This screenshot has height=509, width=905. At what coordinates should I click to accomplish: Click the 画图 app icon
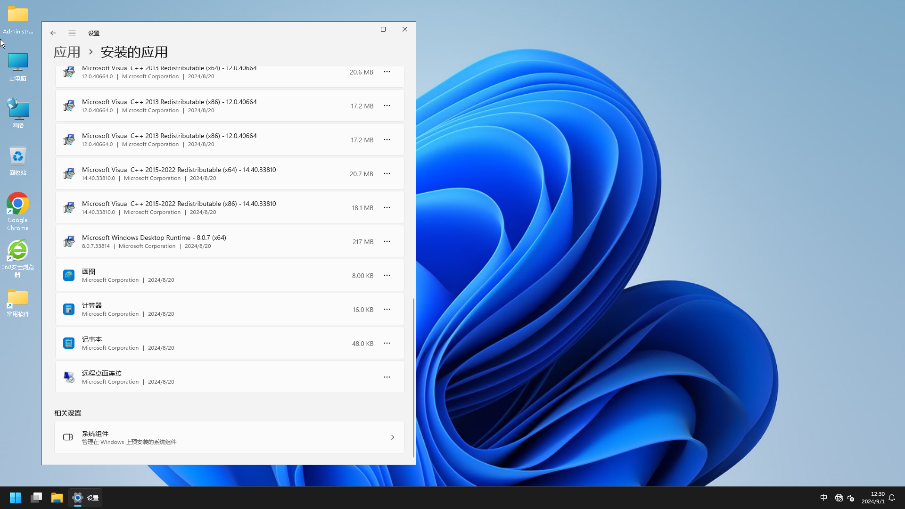(x=68, y=275)
